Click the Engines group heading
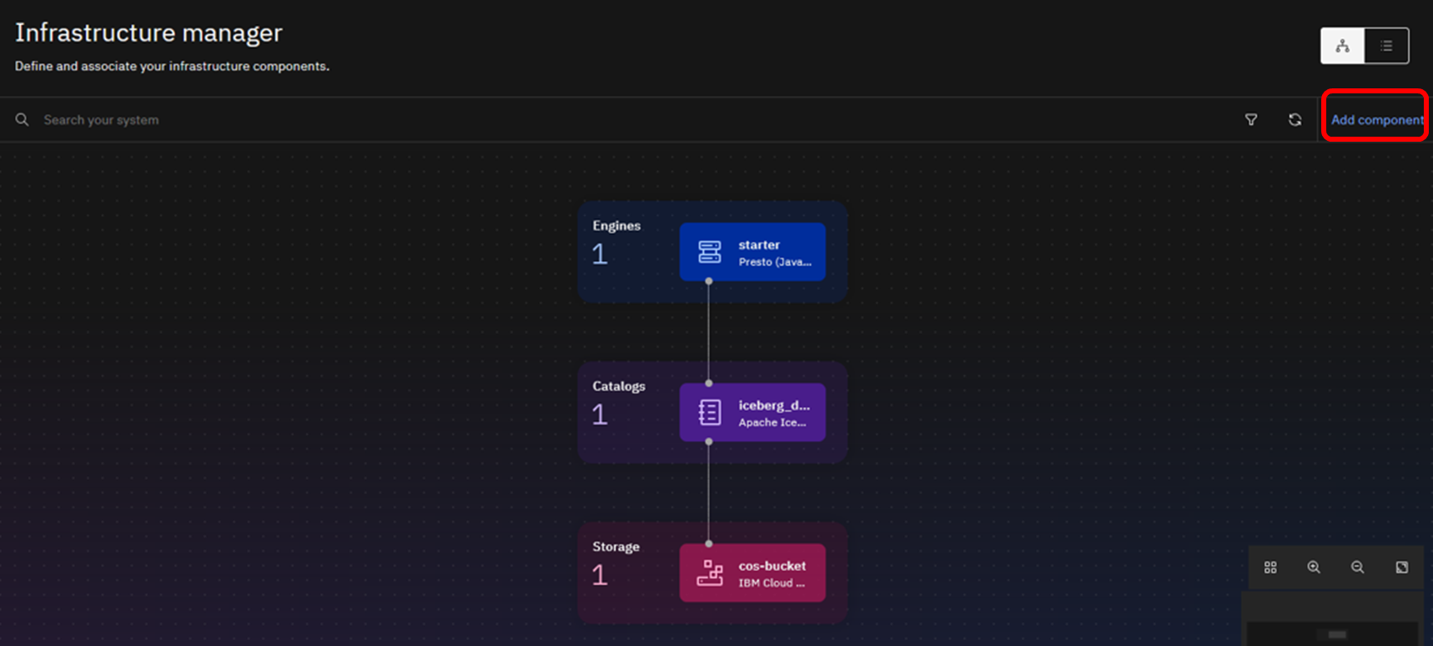1433x646 pixels. (616, 226)
